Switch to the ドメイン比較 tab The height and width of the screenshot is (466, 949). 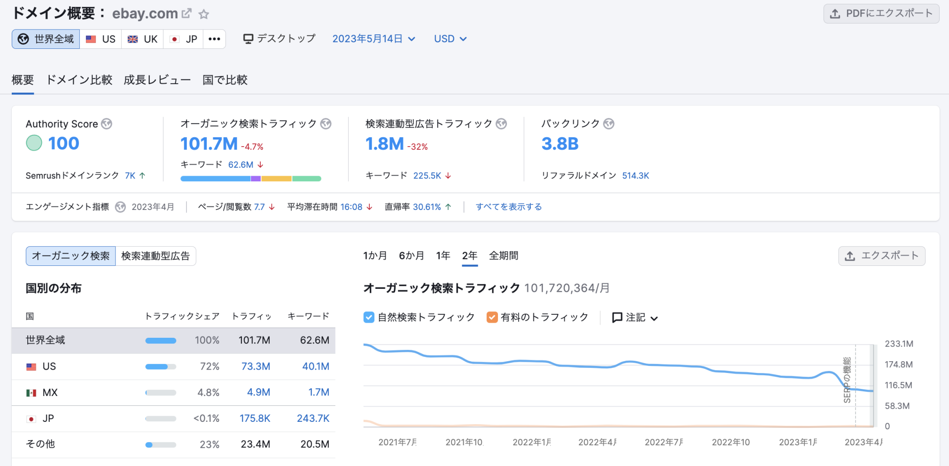[78, 80]
